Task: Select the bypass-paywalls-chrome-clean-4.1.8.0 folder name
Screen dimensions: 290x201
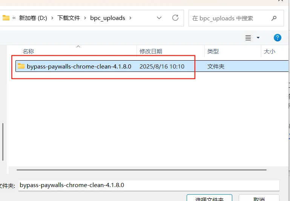Action: pyautogui.click(x=79, y=66)
